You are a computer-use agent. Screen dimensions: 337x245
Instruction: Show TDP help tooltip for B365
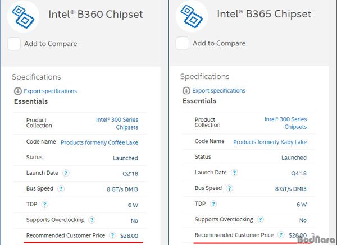(x=213, y=204)
